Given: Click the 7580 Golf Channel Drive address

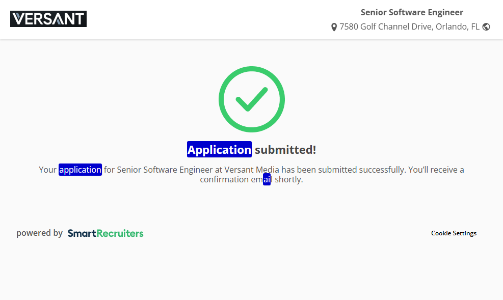Looking at the screenshot, I should (386, 27).
